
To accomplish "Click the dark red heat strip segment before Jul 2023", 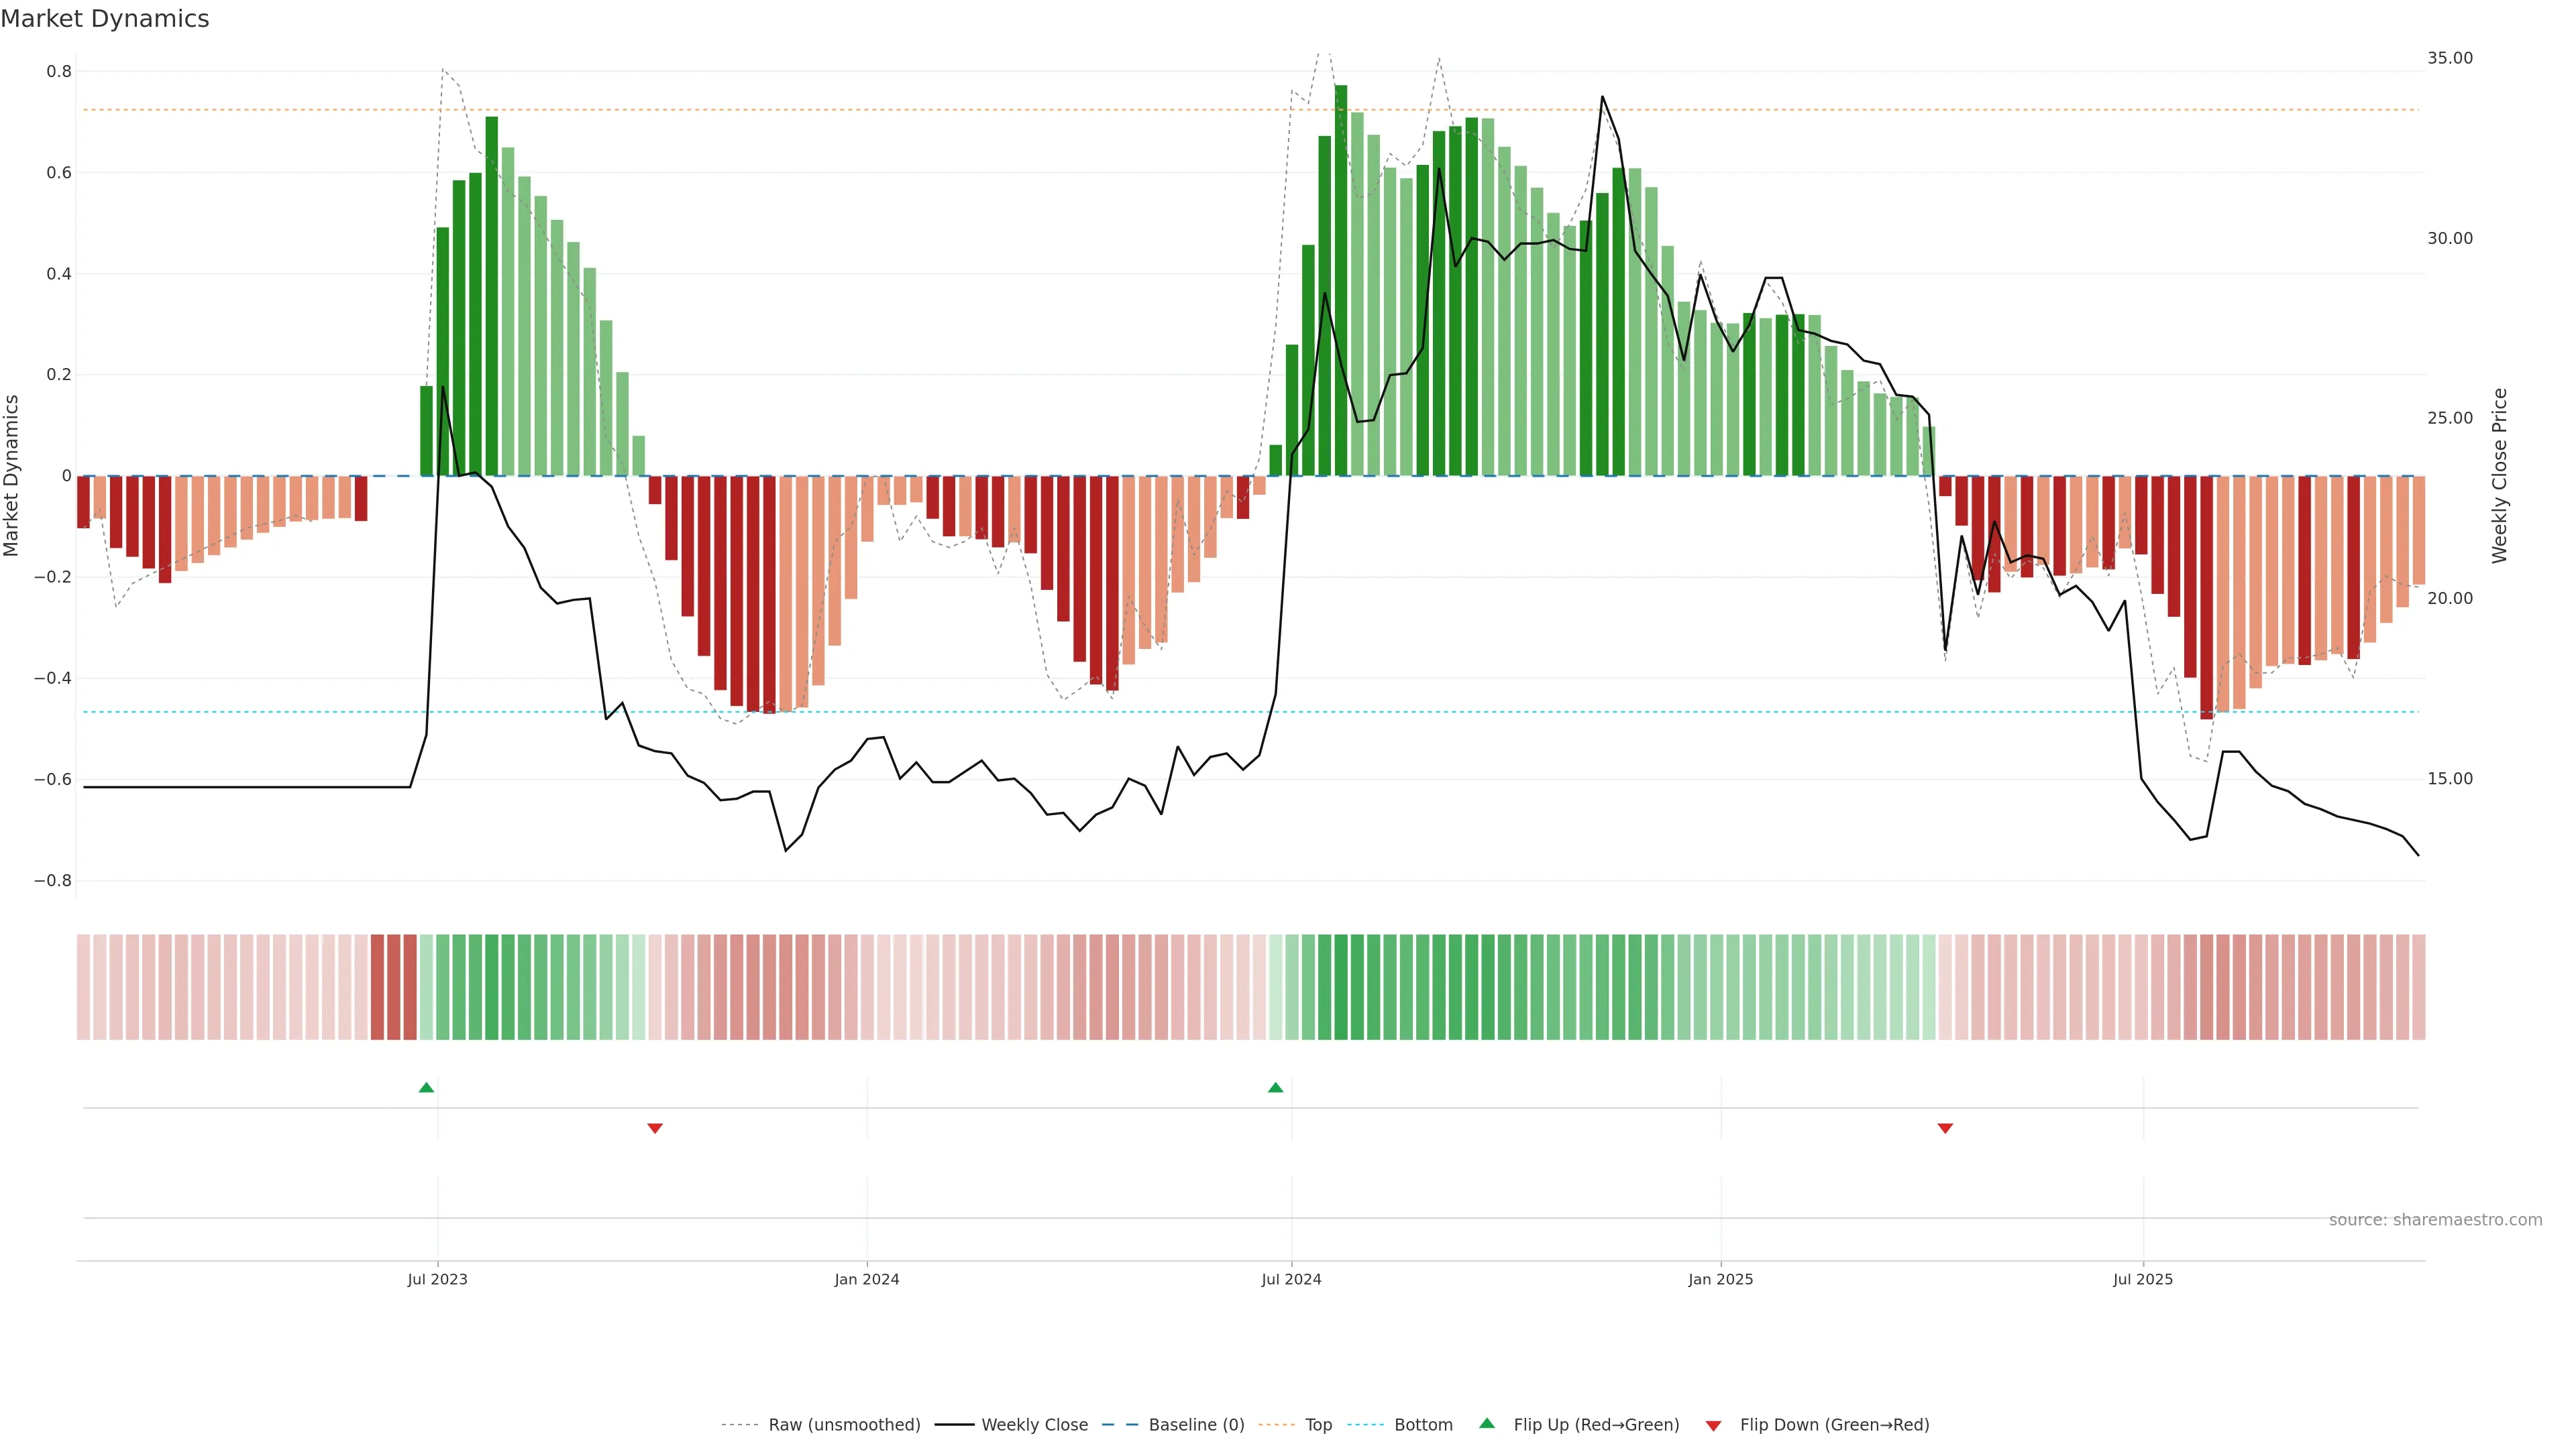I will (x=393, y=987).
